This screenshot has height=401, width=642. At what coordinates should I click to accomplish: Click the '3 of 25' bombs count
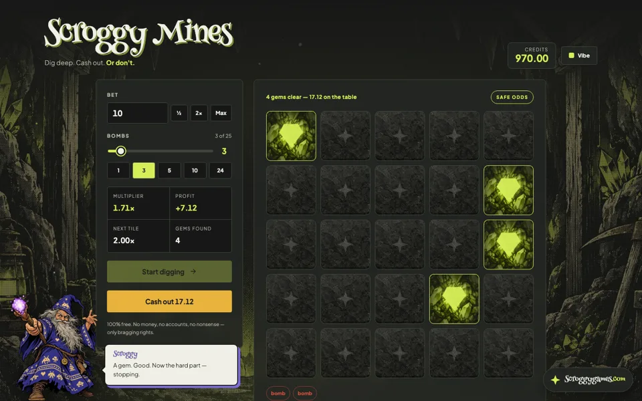[x=223, y=136]
